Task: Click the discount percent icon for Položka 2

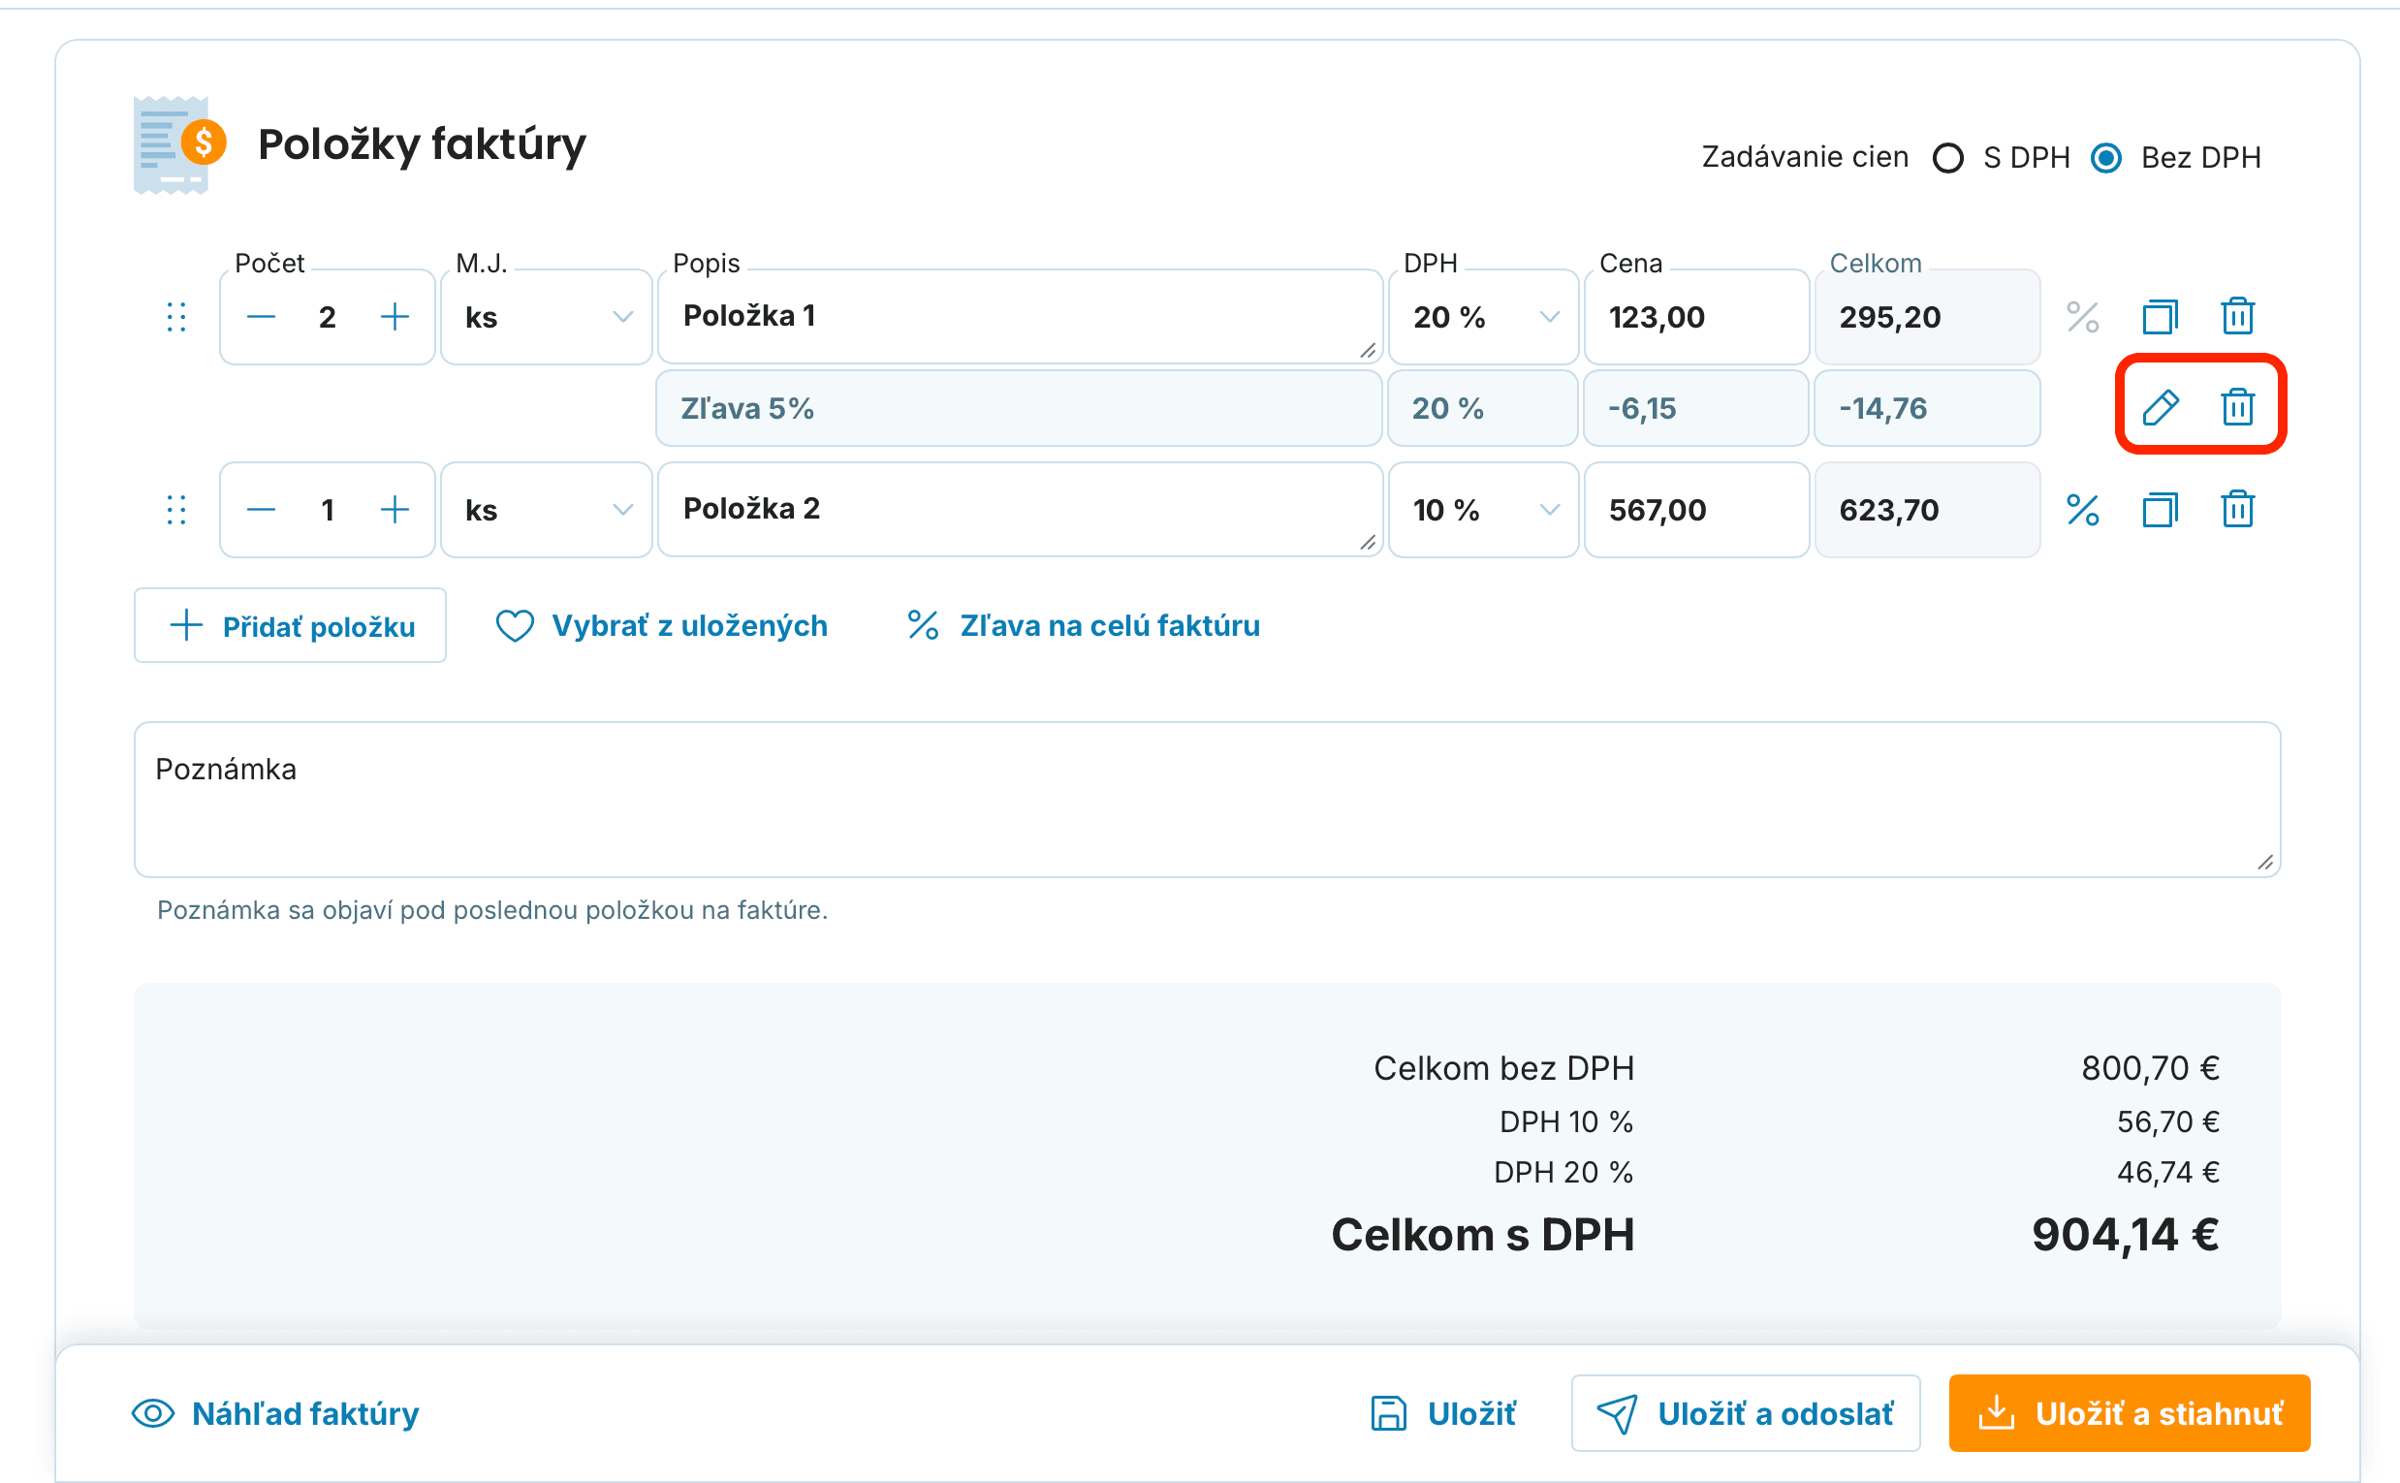Action: pyautogui.click(x=2082, y=510)
